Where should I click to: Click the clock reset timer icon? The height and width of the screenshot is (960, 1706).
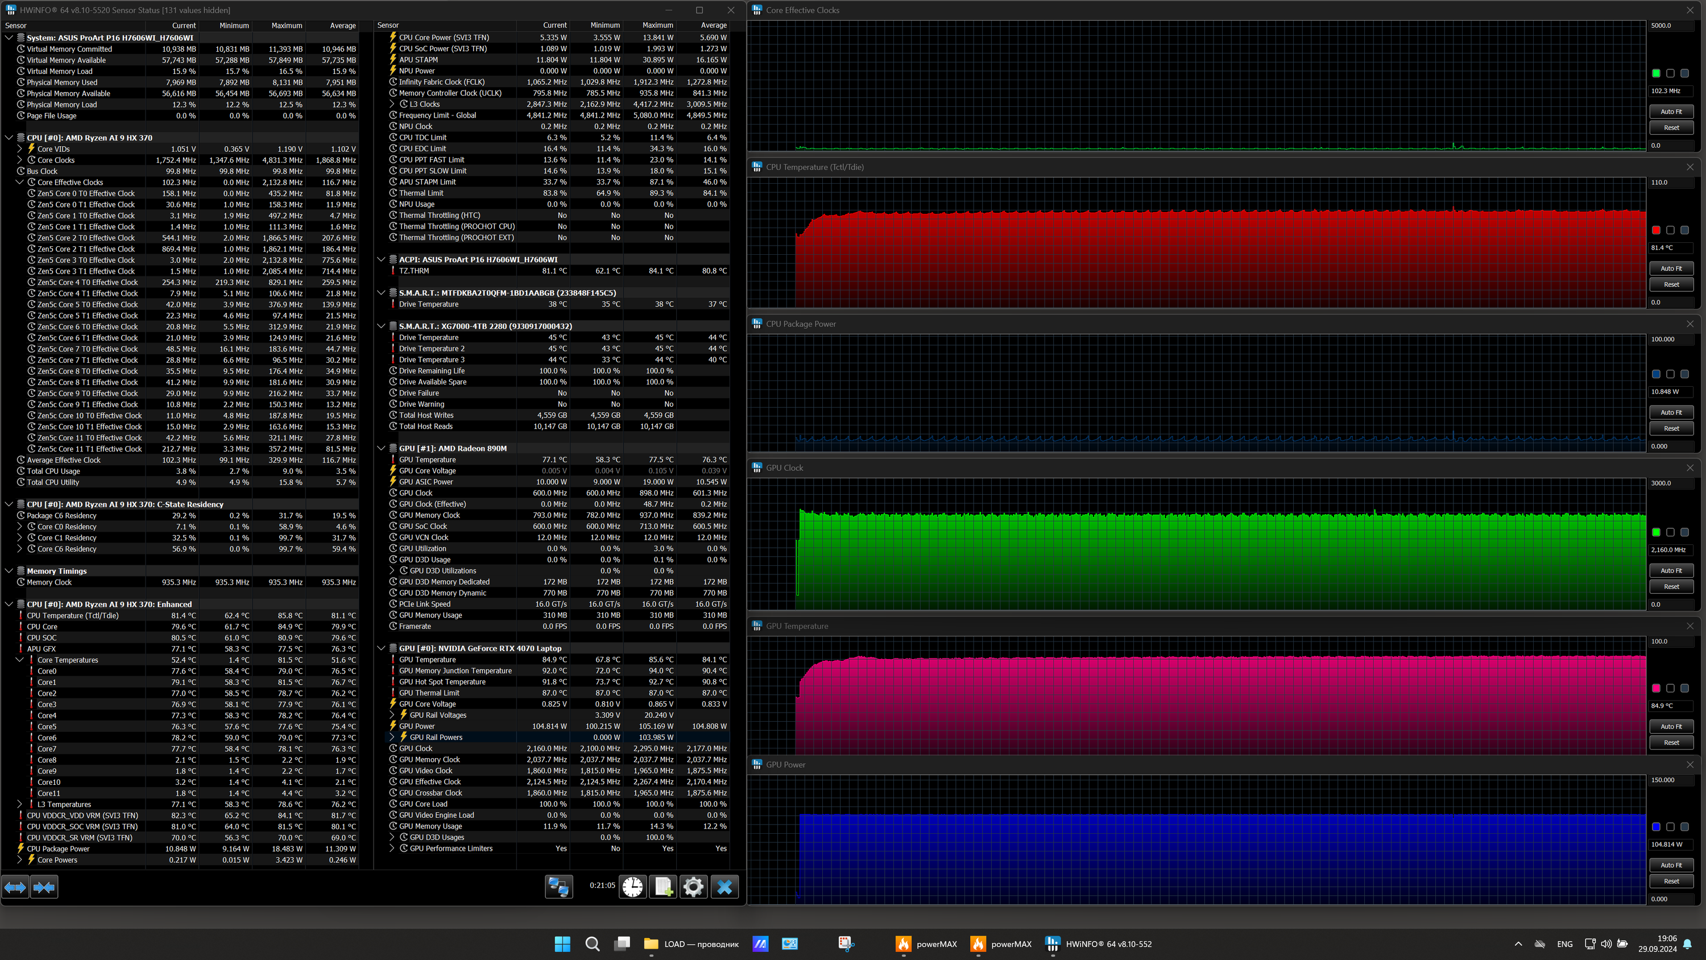pyautogui.click(x=632, y=887)
